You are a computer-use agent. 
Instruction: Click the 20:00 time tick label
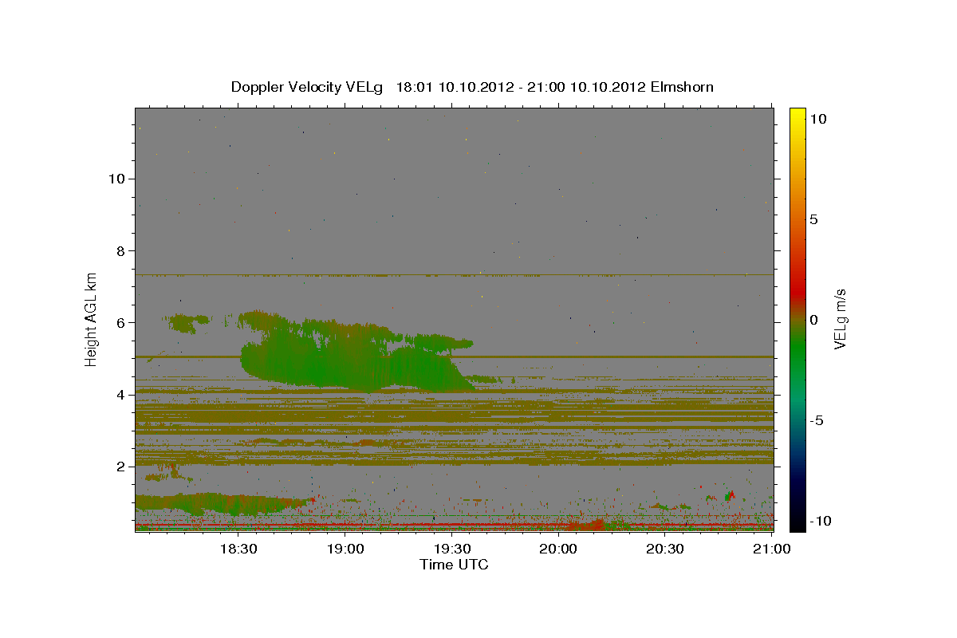(558, 549)
